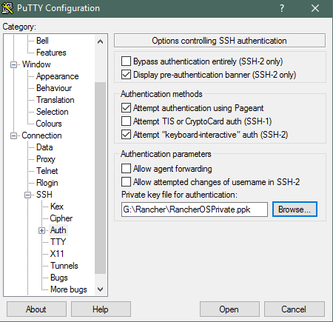Click Browse for private key file
Viewport: 333px width, 322px height.
[295, 209]
